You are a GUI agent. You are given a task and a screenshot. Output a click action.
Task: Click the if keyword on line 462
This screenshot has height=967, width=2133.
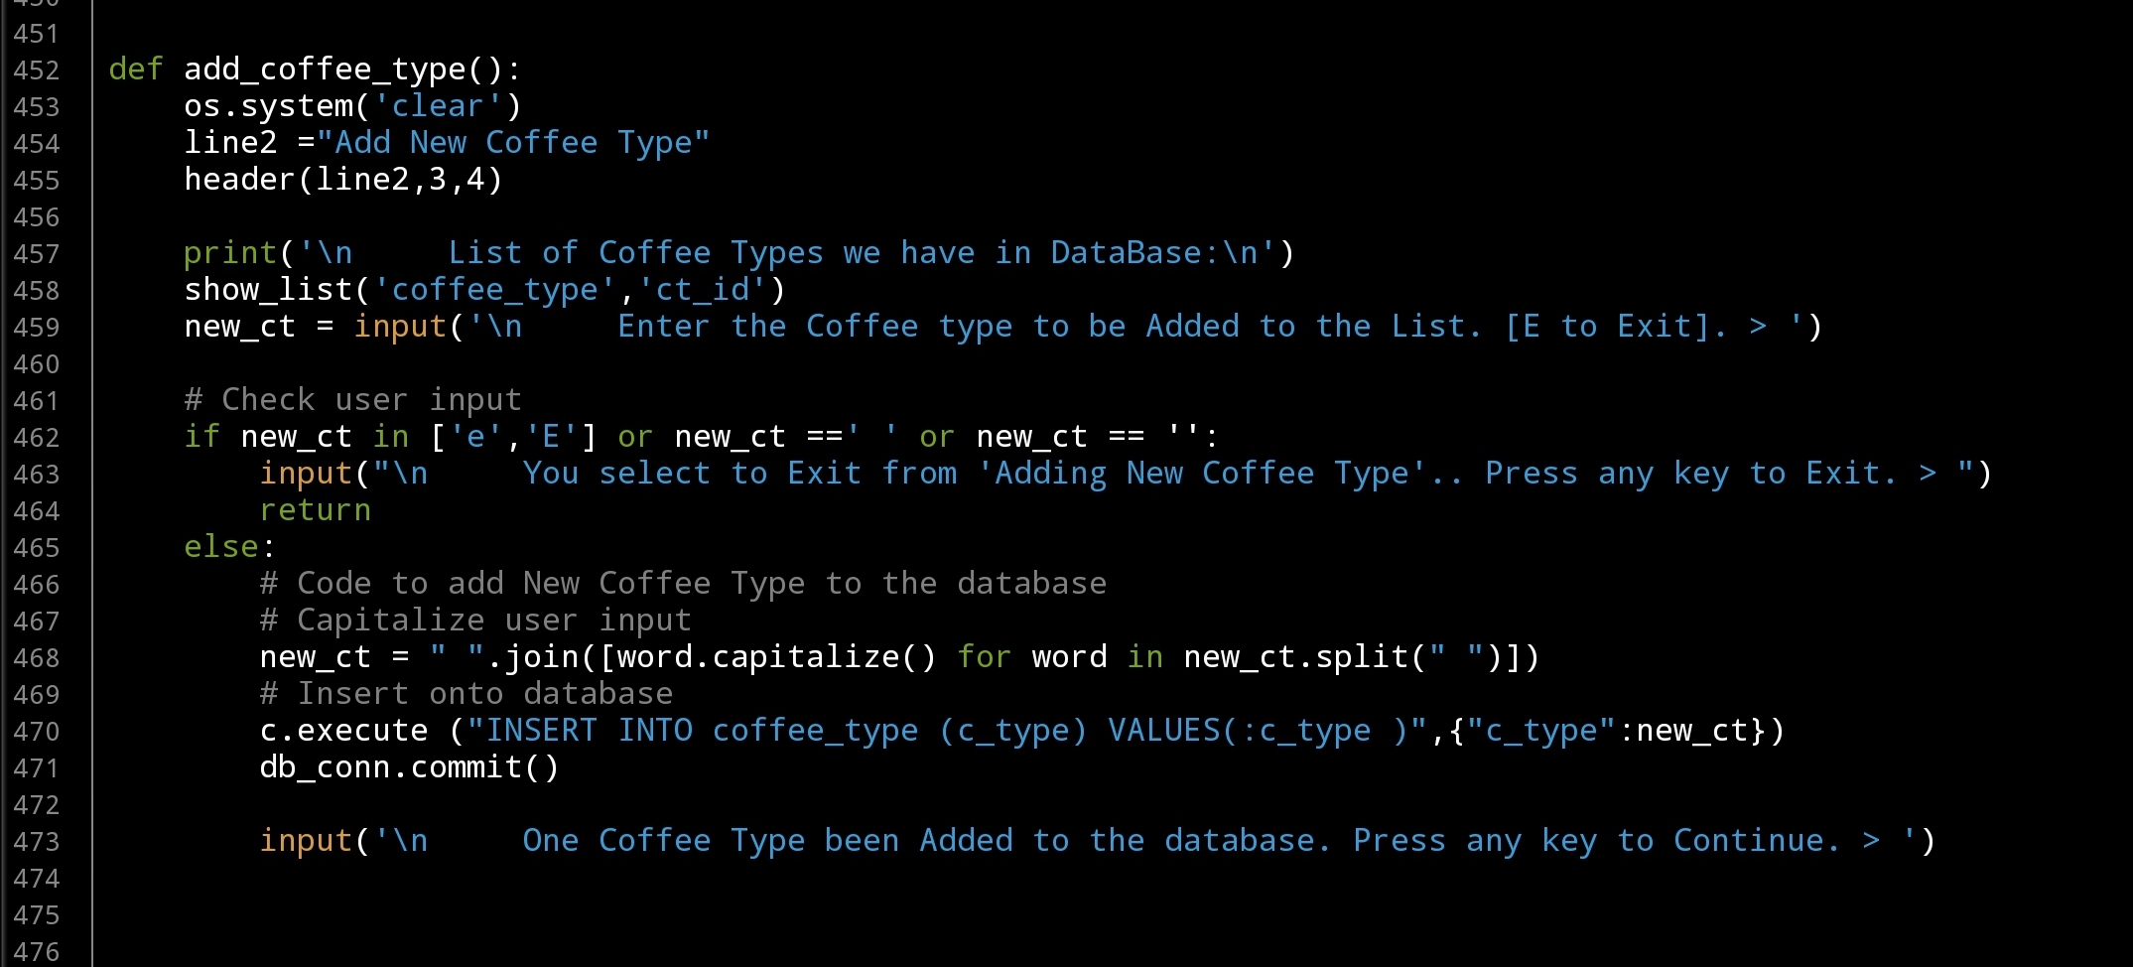(201, 437)
